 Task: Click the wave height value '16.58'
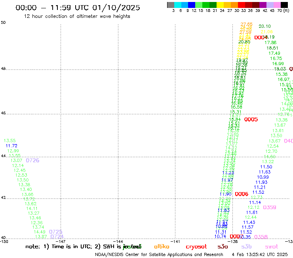click(x=236, y=107)
